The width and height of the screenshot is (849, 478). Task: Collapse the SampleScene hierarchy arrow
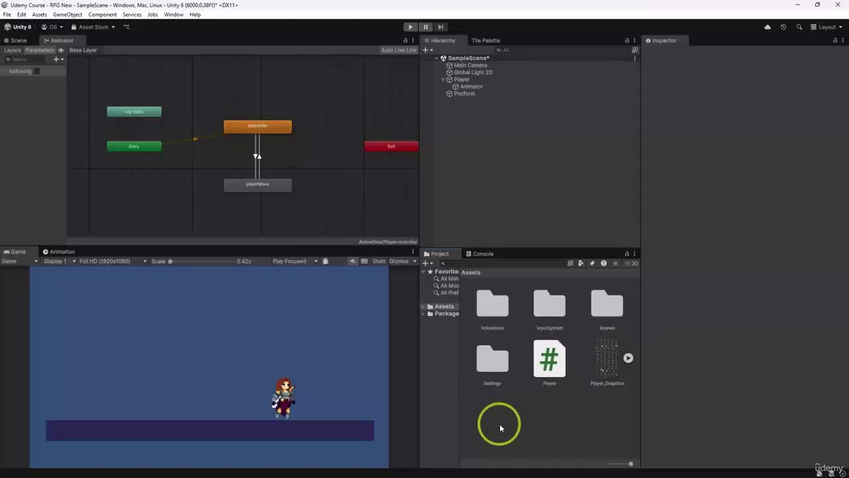click(436, 58)
